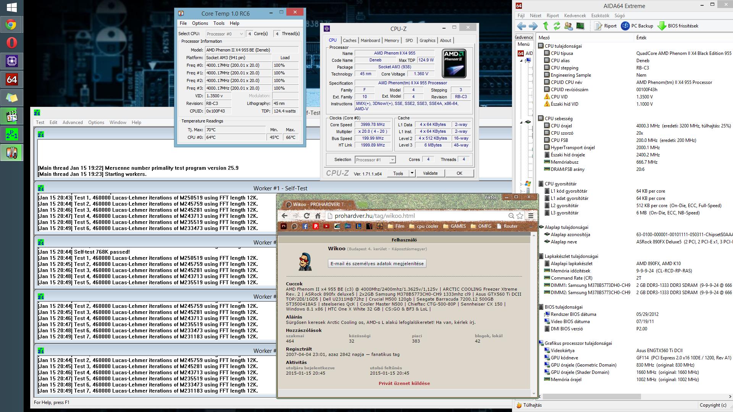Image resolution: width=733 pixels, height=412 pixels.
Task: Select the CPU órajel row in AIDA64
Action: point(635,126)
